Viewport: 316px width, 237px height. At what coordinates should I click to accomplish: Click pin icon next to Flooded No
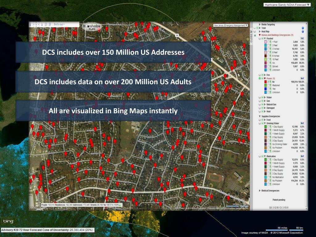[x=271, y=63]
